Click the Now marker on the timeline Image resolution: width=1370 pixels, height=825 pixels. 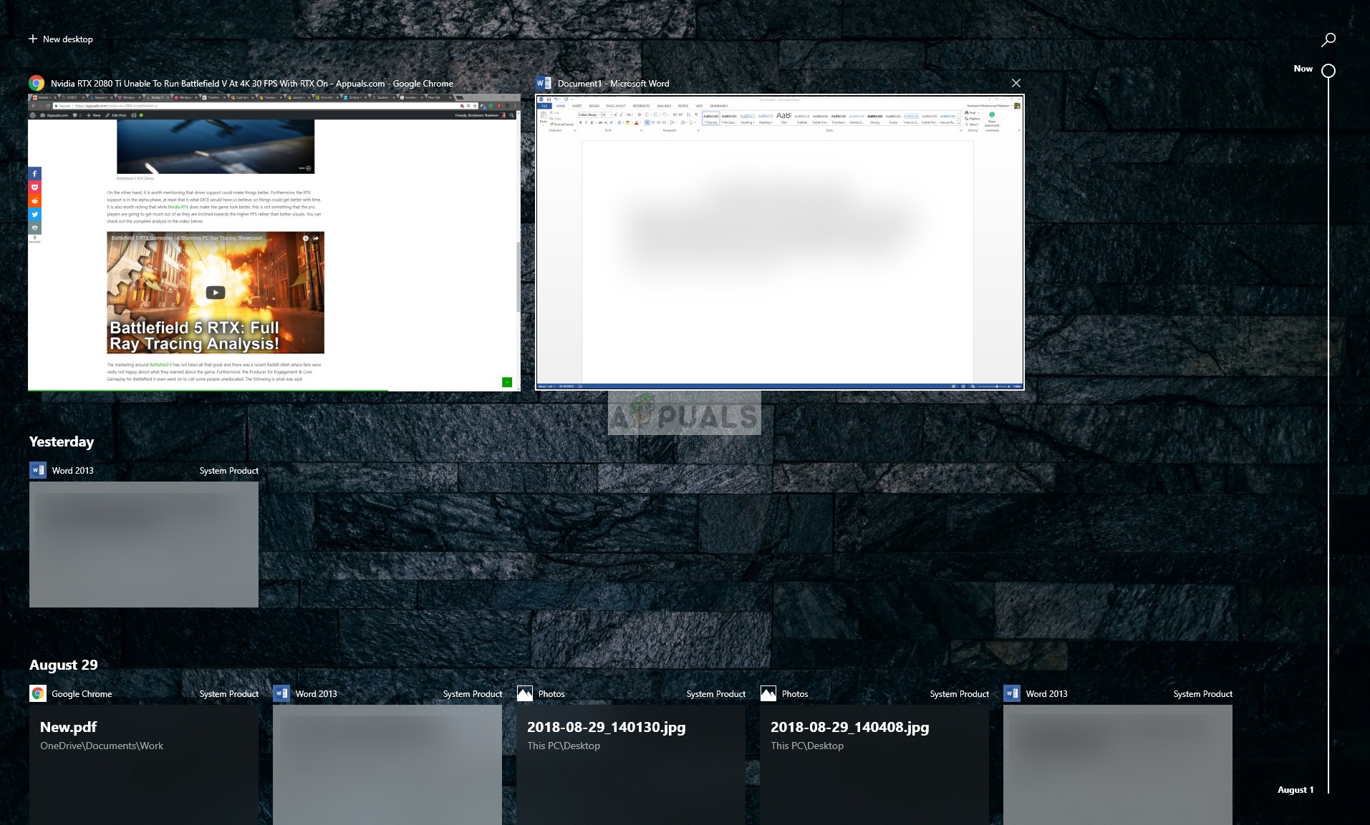[x=1328, y=71]
